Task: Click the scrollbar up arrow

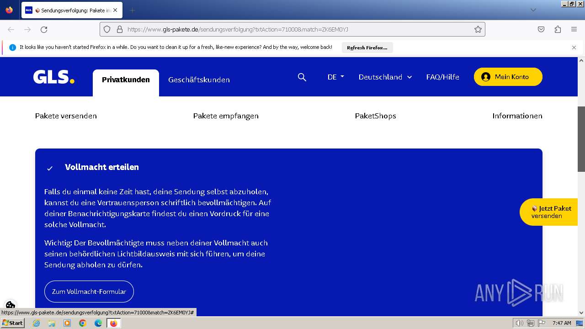Action: click(x=581, y=60)
